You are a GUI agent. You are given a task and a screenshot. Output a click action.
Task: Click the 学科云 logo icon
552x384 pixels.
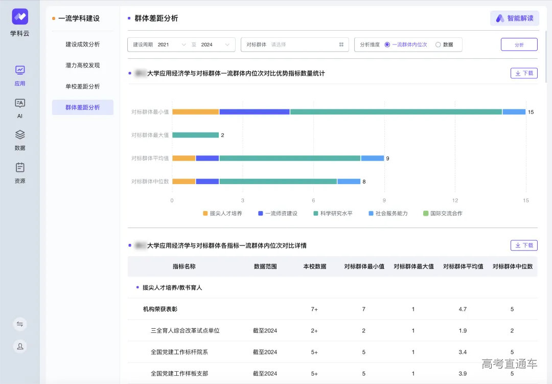point(20,17)
